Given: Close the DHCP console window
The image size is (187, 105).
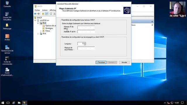Looking at the screenshot, I should pos(151,6).
